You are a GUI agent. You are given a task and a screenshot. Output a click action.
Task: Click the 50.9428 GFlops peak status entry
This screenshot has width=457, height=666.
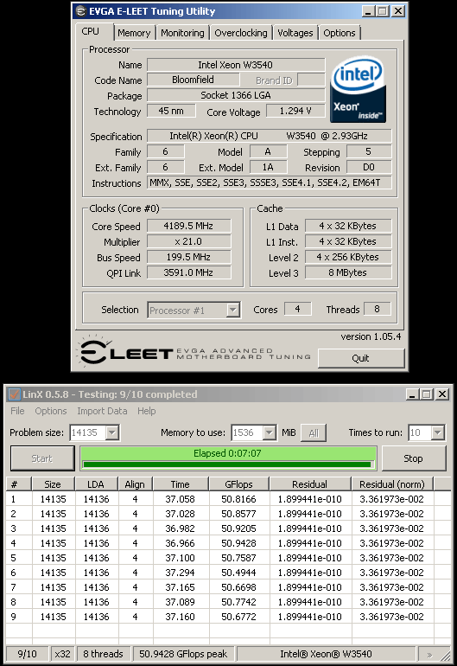[183, 654]
